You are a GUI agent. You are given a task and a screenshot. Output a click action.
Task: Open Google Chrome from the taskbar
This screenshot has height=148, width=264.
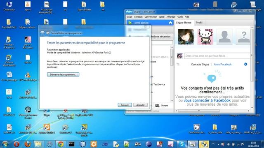pos(61,144)
